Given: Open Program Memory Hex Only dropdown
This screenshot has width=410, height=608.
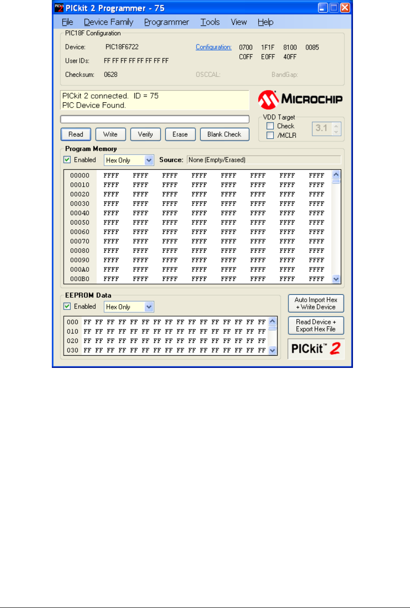Looking at the screenshot, I should 129,160.
